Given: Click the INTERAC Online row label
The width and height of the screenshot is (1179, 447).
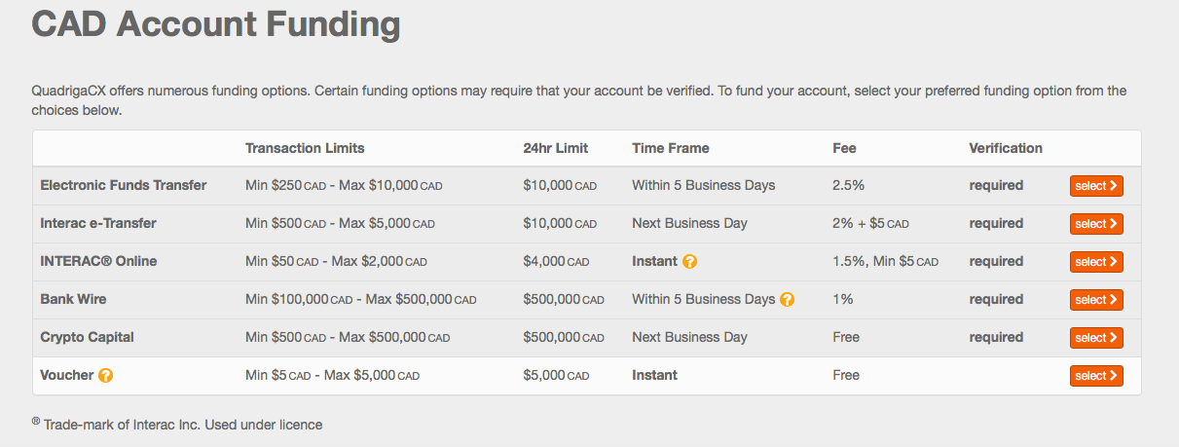Looking at the screenshot, I should point(98,261).
